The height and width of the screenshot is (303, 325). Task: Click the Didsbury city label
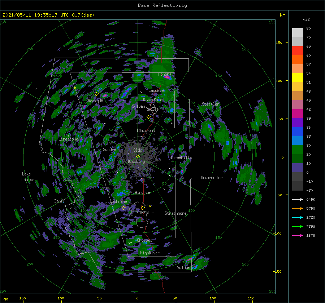coord(136,161)
